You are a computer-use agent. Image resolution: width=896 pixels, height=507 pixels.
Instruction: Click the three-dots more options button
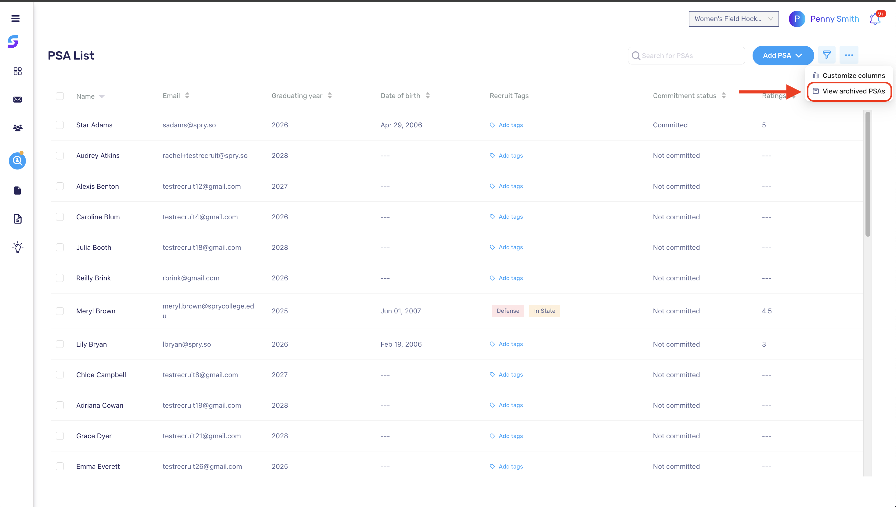click(849, 55)
